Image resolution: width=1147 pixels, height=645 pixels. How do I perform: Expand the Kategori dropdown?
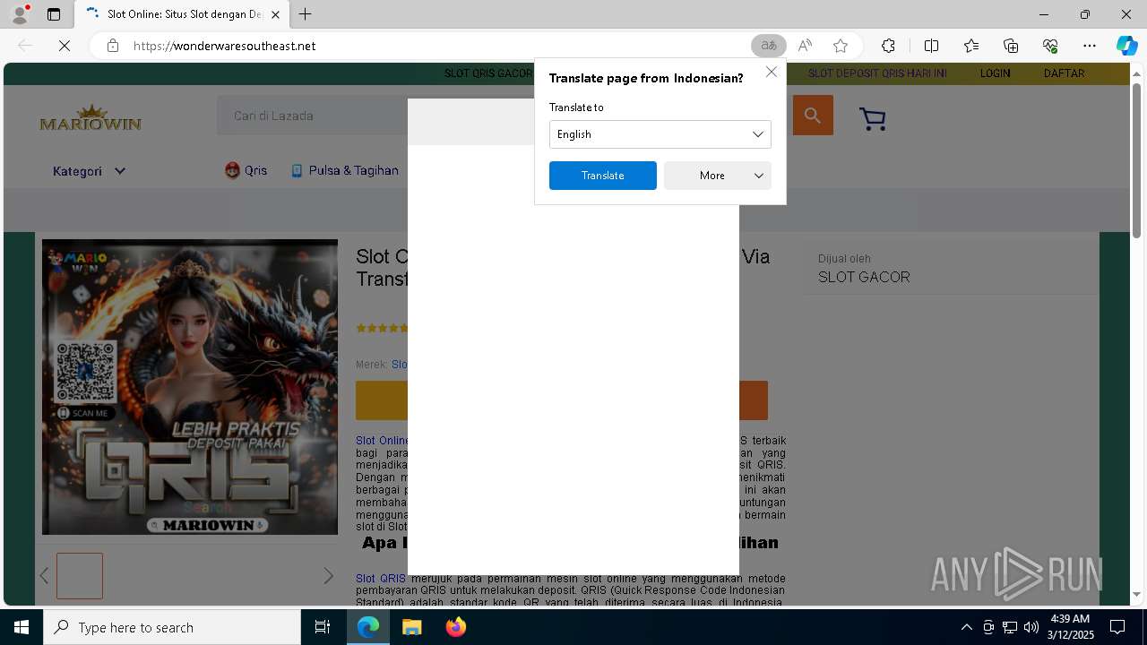click(89, 171)
